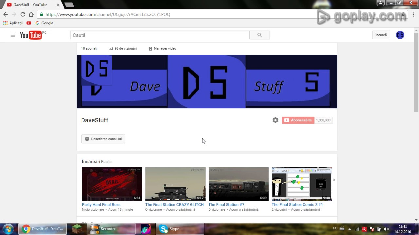Click the Încărcări section heading

tap(91, 161)
